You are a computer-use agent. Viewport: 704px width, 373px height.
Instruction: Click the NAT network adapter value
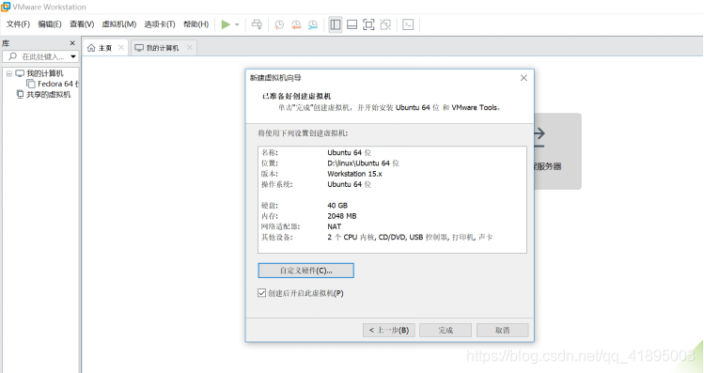(x=334, y=226)
